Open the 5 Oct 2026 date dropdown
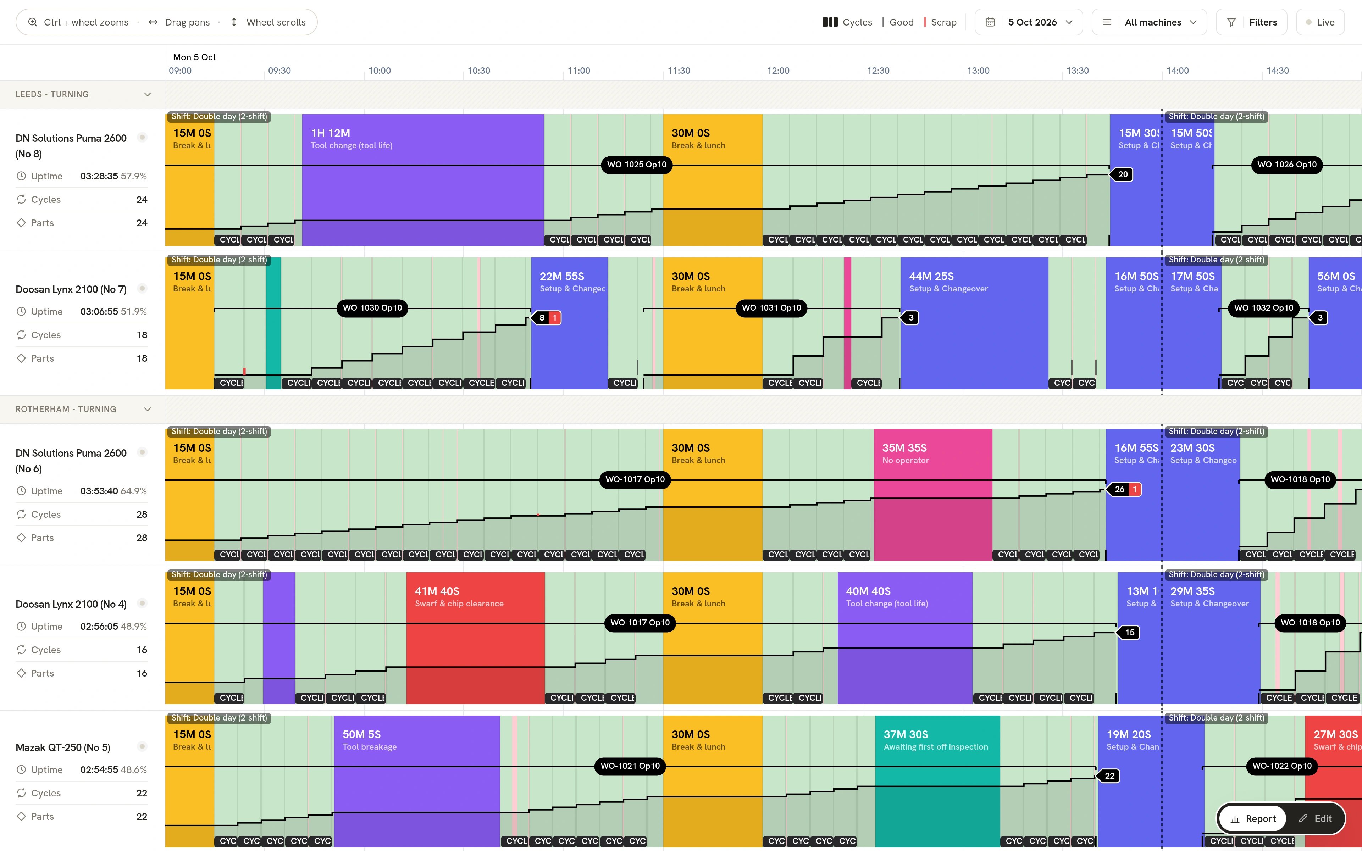Screen dimensions: 1362x851 coord(1028,22)
